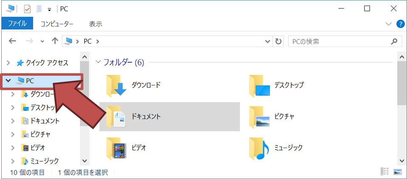Select the ドキュメント folder icon in main pane
The image size is (407, 179).
click(x=116, y=117)
